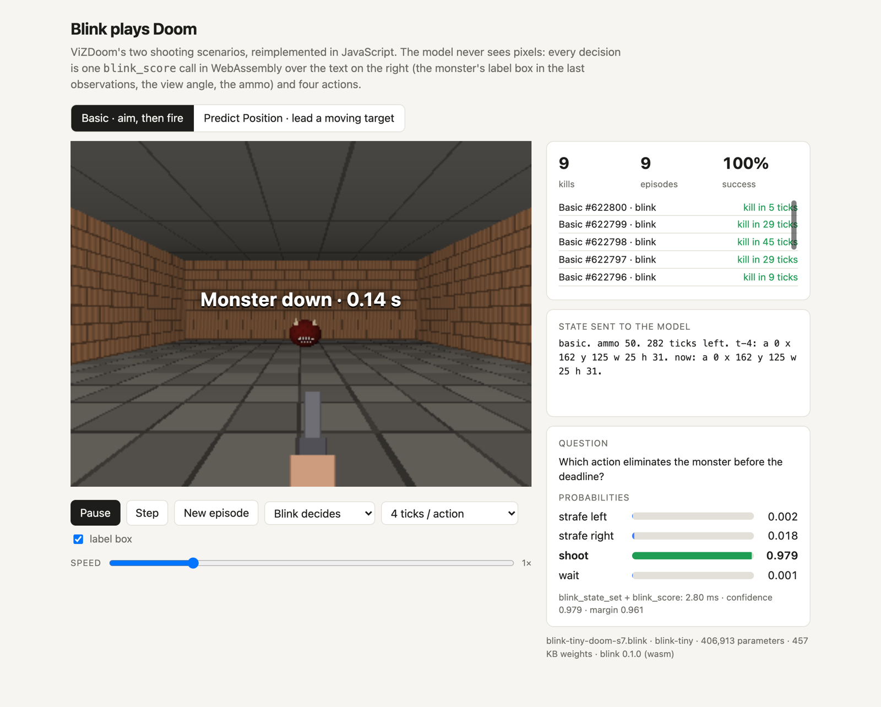Pause the running simulation
The height and width of the screenshot is (707, 881).
pos(95,513)
